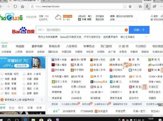Select 最新电影 navigation tab
This screenshot has width=163, height=121.
[x=37, y=46]
